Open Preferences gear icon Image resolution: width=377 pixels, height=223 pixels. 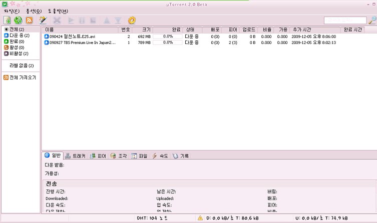(132, 20)
